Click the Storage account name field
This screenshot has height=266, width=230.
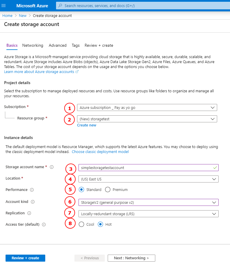[146, 168]
